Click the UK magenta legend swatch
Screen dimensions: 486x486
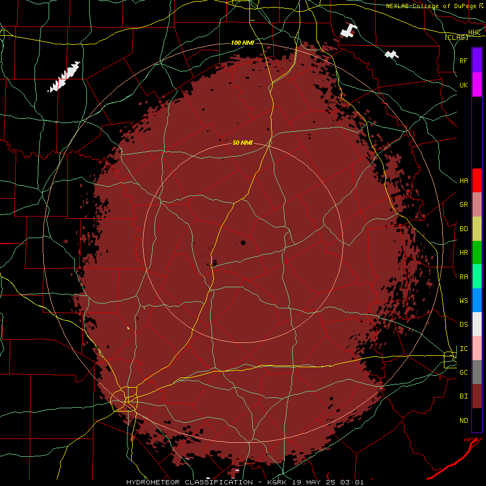click(x=477, y=84)
